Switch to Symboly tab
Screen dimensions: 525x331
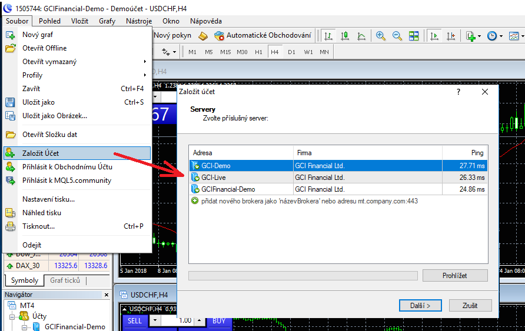pos(25,280)
